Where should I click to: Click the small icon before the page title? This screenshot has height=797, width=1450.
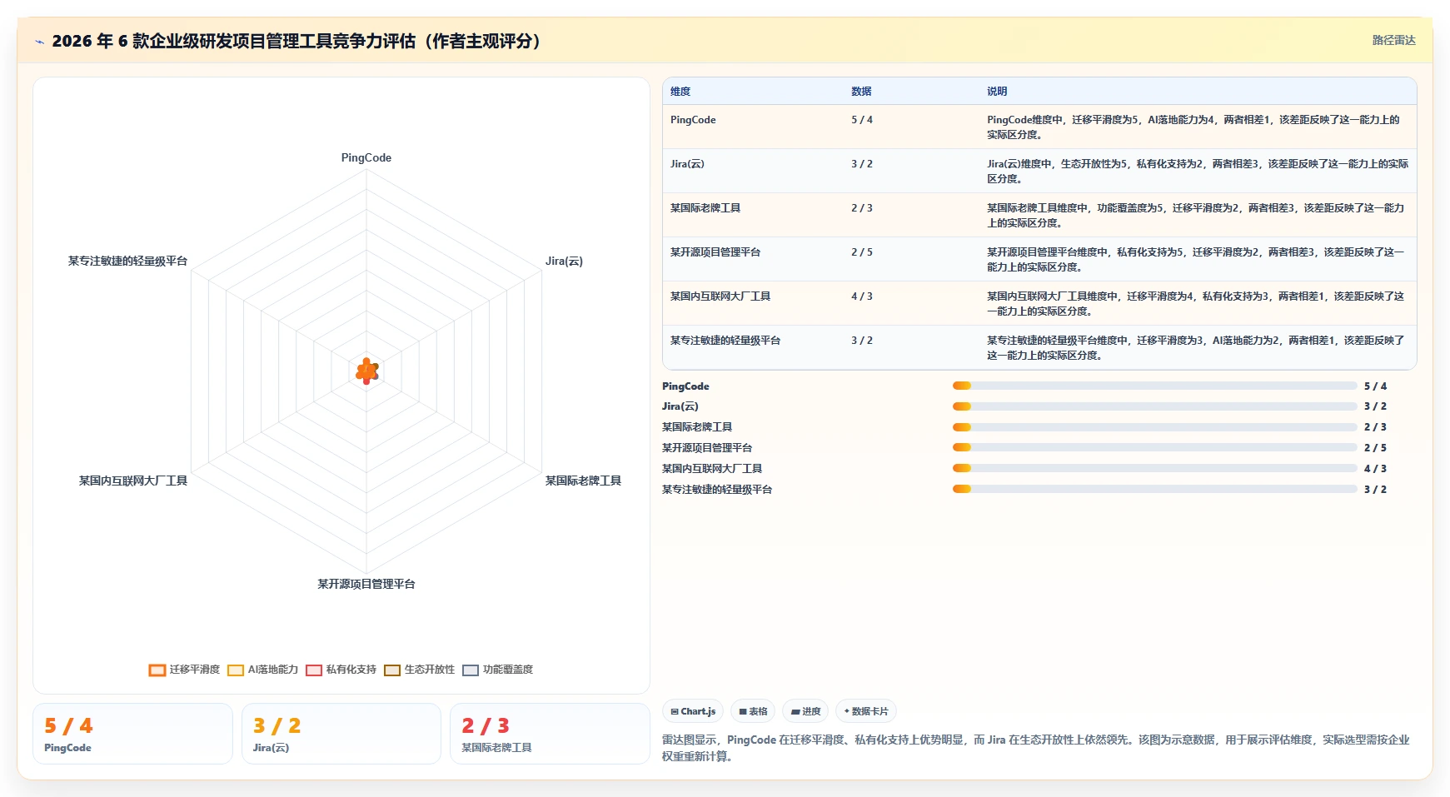(39, 42)
